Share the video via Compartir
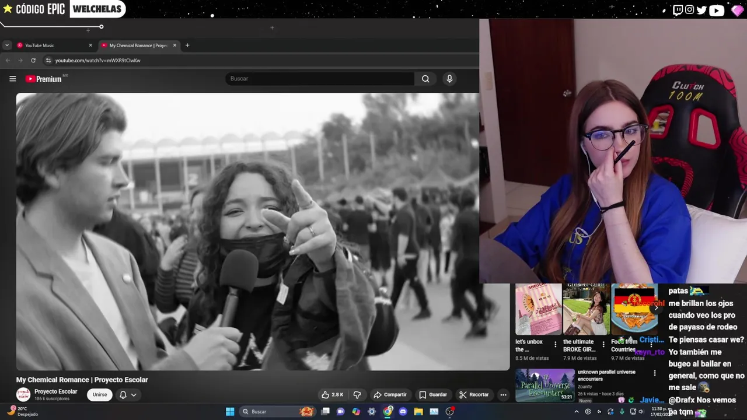This screenshot has height=420, width=747. click(390, 395)
